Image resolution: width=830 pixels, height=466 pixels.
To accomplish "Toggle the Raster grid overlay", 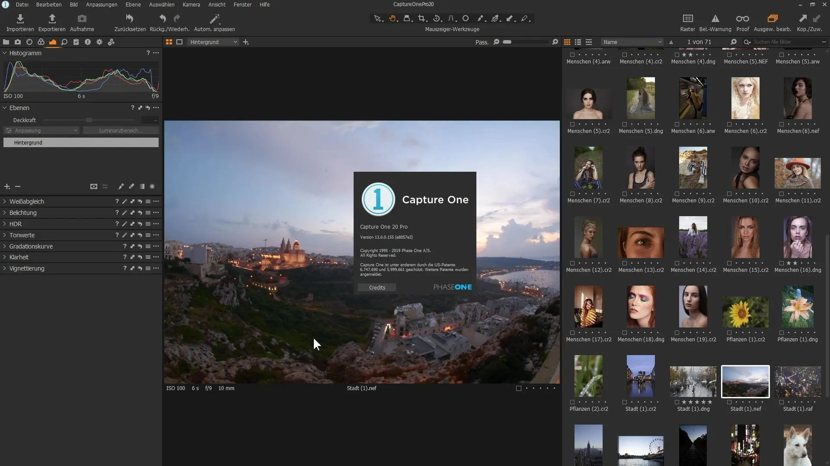I will [687, 19].
